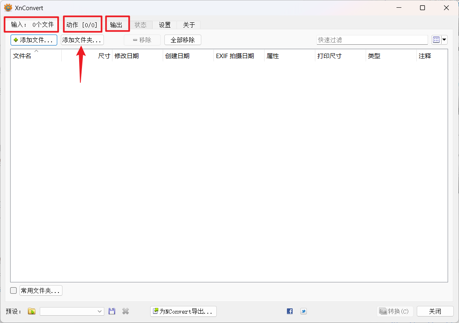Focus the 快速过滤 filter field
Screen dimensions: 459x323
tap(372, 40)
